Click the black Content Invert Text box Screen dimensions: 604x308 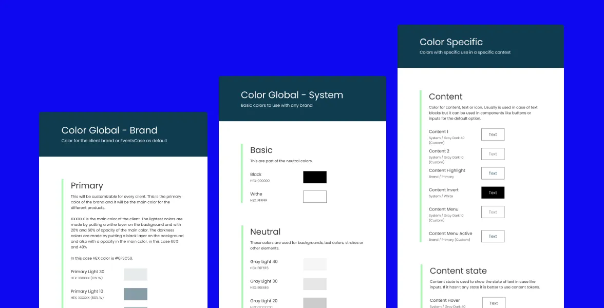pyautogui.click(x=493, y=192)
